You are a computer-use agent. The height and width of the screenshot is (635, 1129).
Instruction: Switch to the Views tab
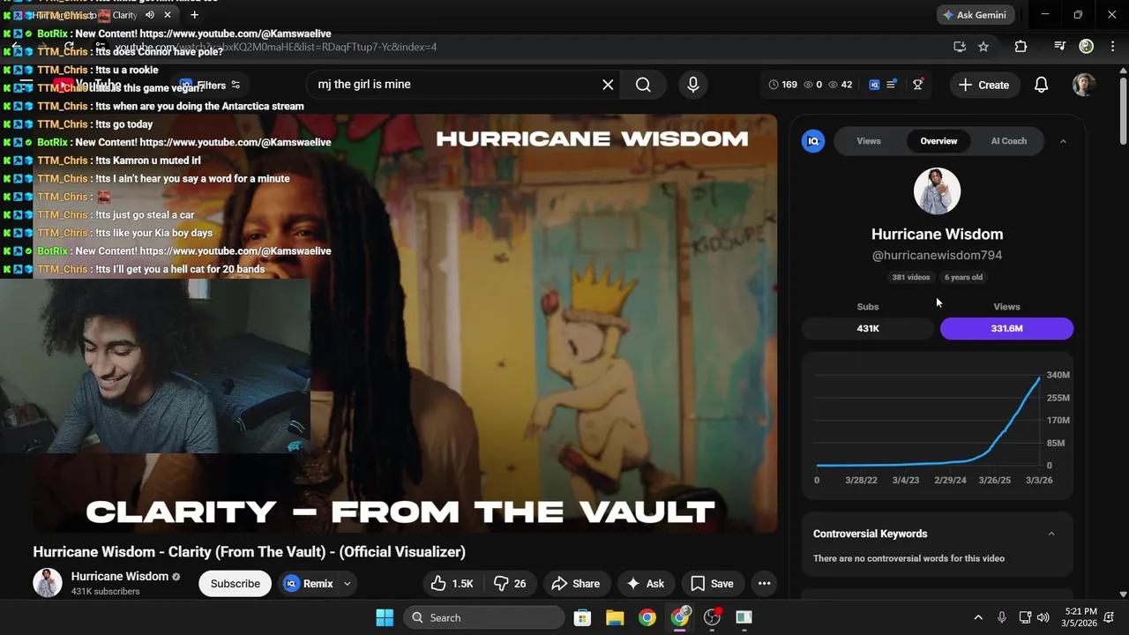pos(869,141)
